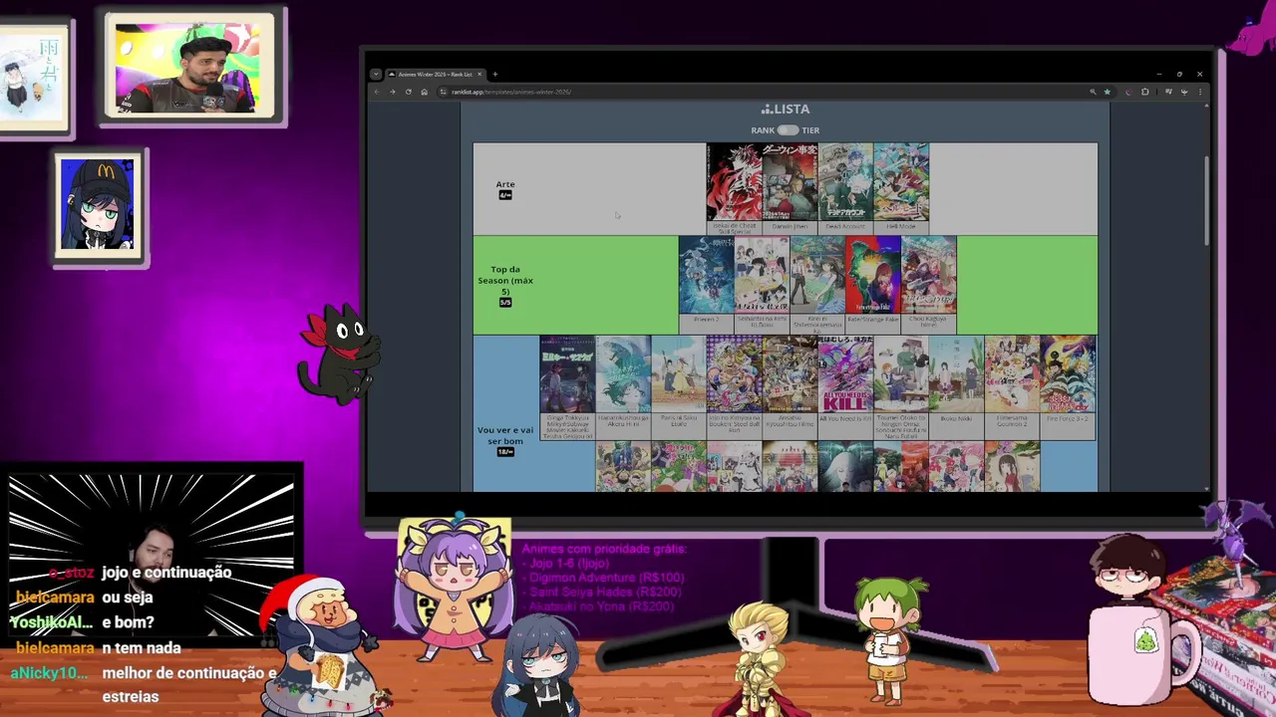Click the zoom magnifier icon in address bar
This screenshot has width=1276, height=717.
point(1093,92)
